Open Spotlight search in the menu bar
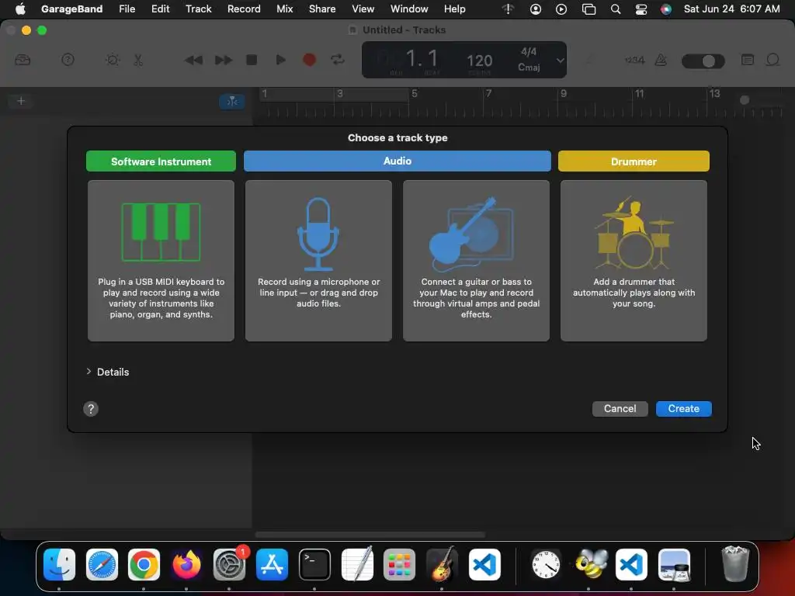795x596 pixels. (x=616, y=9)
